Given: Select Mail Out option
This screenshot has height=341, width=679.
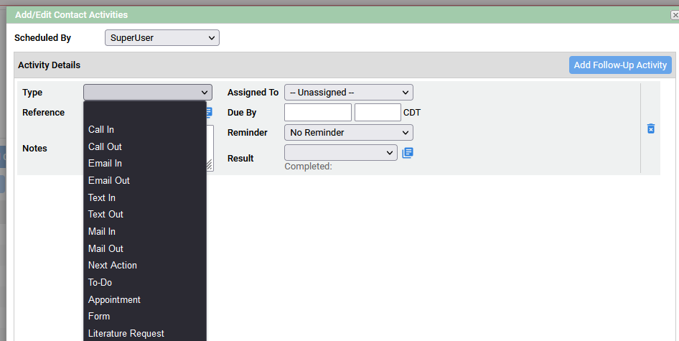Looking at the screenshot, I should tap(145, 248).
